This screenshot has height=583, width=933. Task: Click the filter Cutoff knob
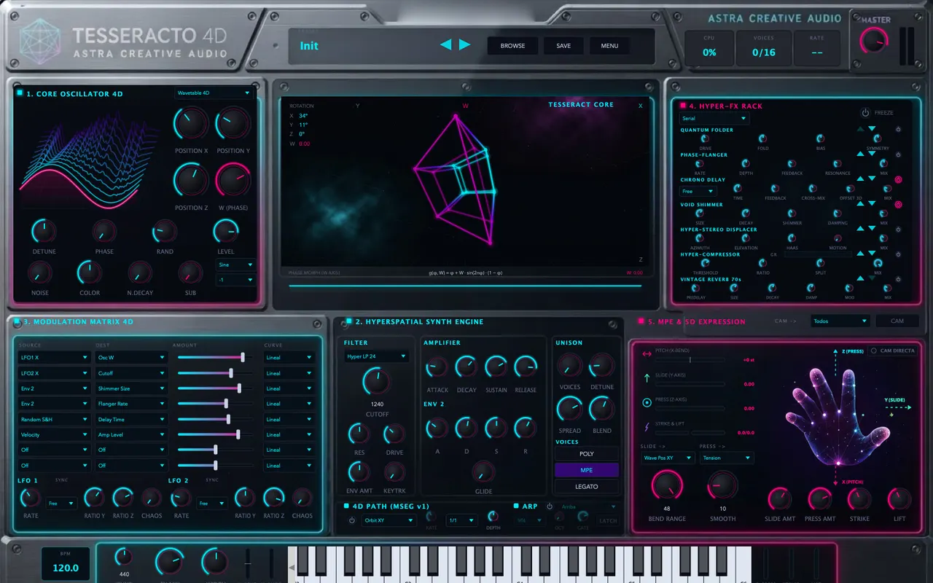tap(377, 381)
